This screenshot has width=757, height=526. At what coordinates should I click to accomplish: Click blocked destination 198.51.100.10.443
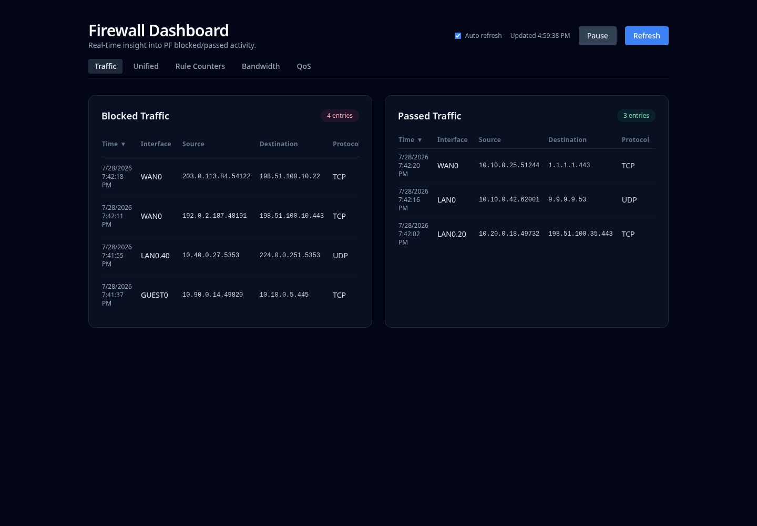pos(292,216)
